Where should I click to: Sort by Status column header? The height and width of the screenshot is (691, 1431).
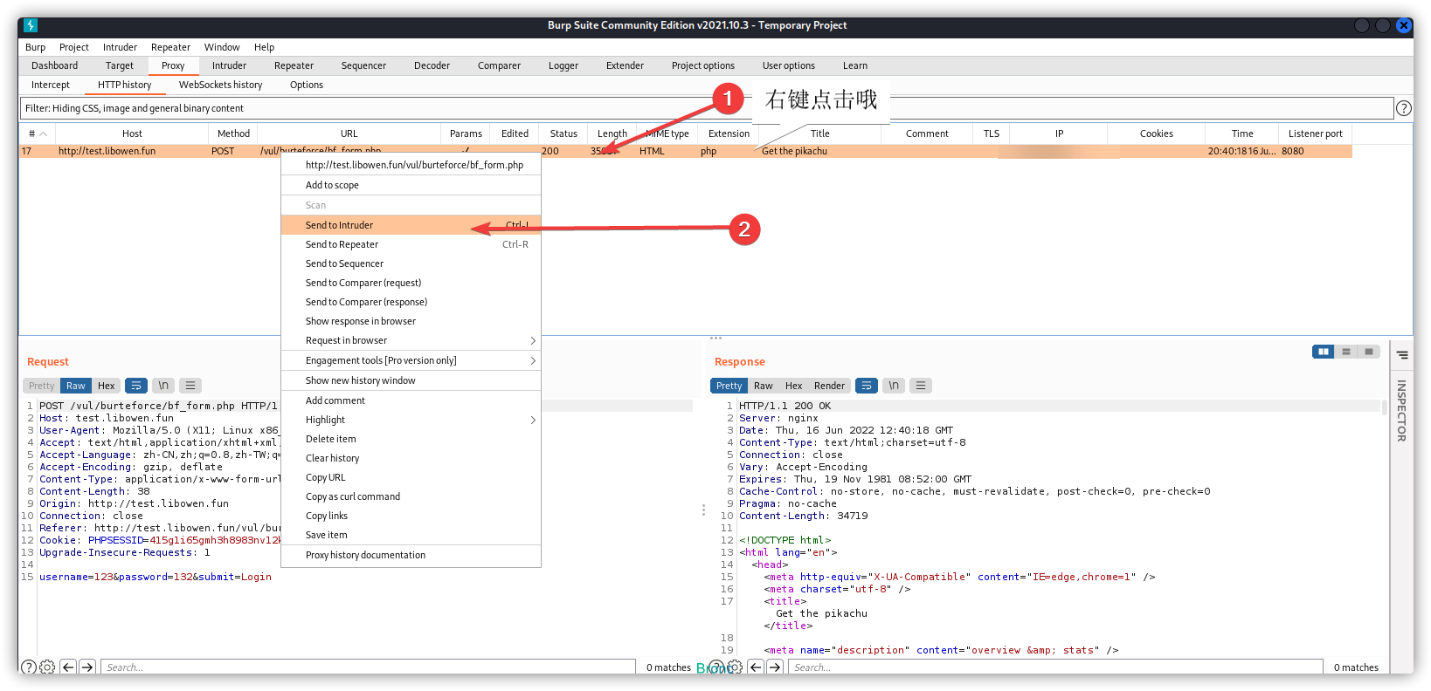(x=563, y=133)
